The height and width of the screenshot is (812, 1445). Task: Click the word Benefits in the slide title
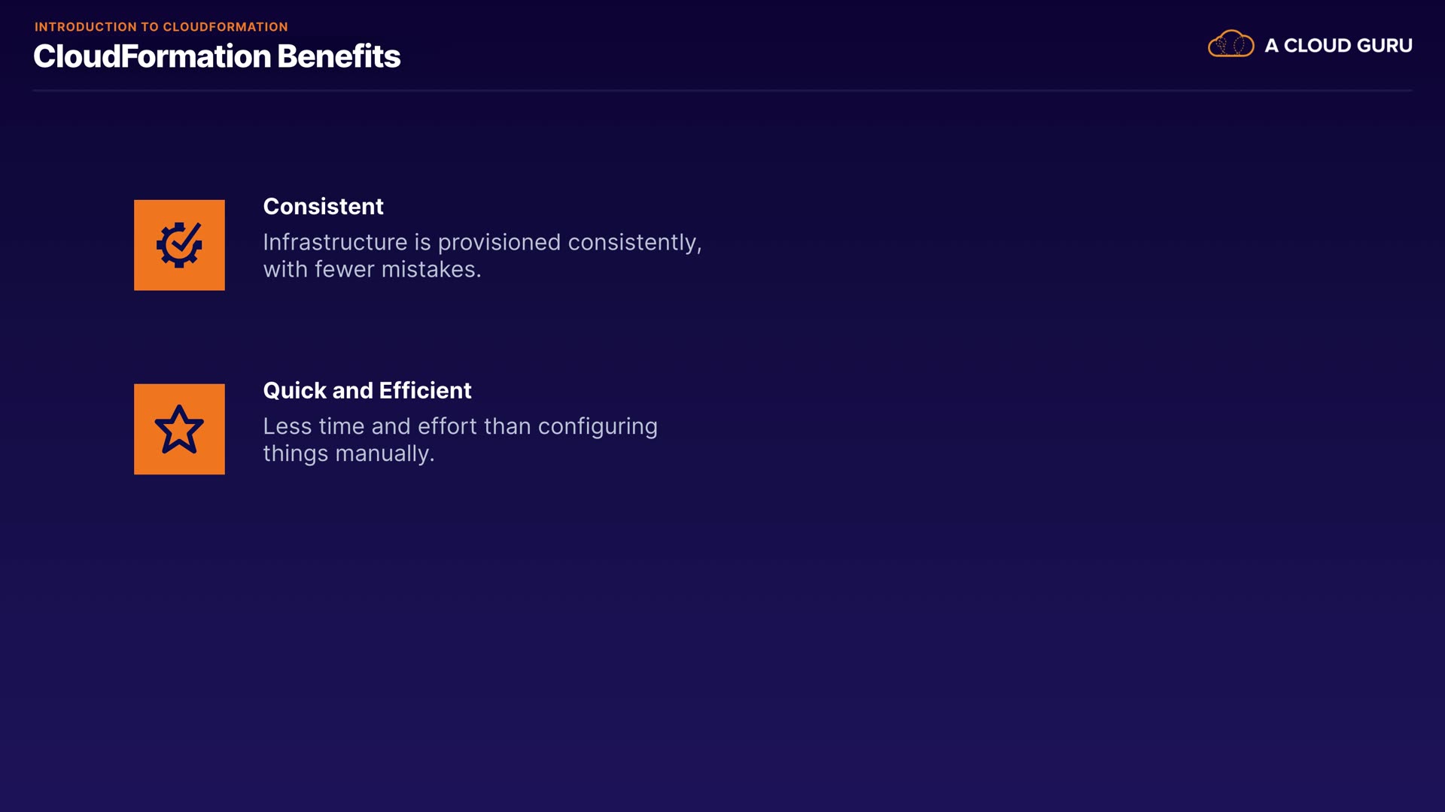tap(339, 56)
